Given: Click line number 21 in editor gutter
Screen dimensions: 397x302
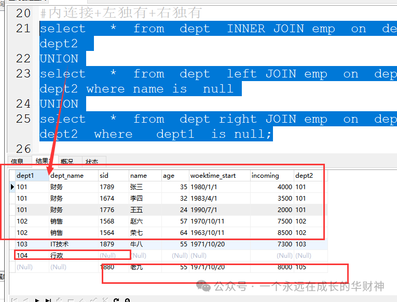Looking at the screenshot, I should [23, 28].
